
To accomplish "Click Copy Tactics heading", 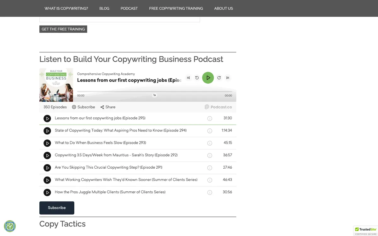I will [x=62, y=224].
